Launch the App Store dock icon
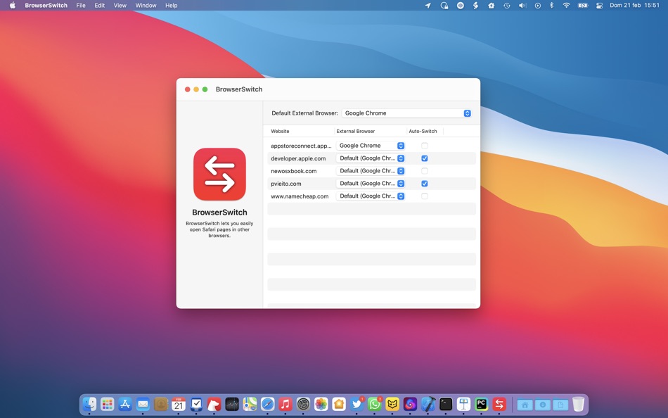 pos(125,403)
